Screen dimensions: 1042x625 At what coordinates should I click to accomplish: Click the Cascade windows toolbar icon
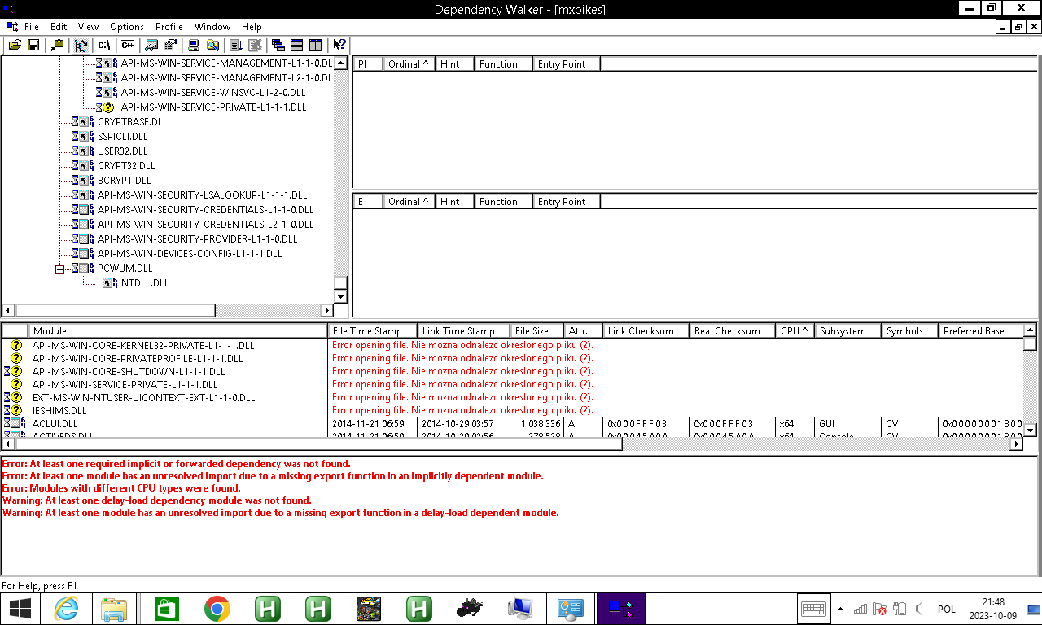[x=278, y=45]
